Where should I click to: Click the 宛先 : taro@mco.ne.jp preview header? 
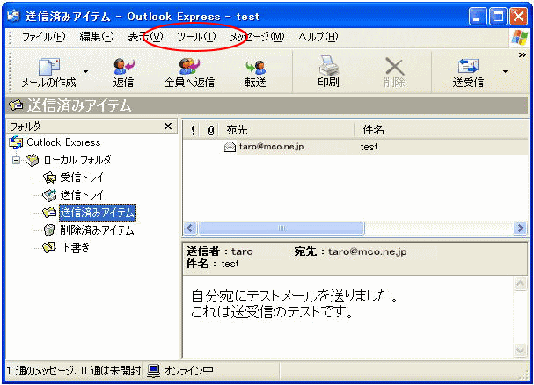click(350, 251)
